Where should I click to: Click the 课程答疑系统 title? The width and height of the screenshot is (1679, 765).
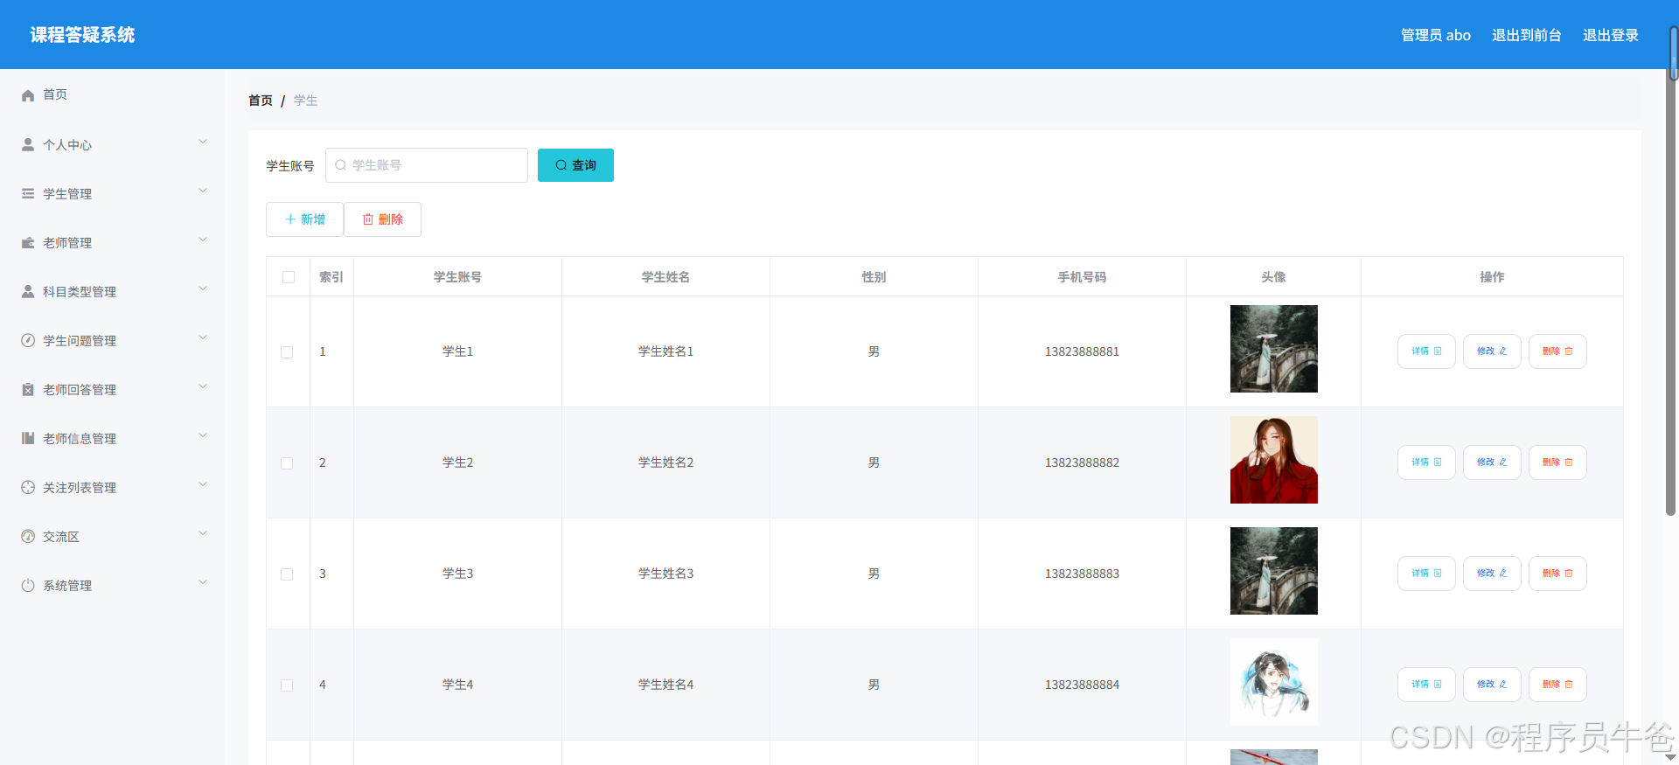point(82,35)
